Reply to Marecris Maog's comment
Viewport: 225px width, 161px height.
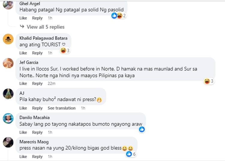pos(37,157)
